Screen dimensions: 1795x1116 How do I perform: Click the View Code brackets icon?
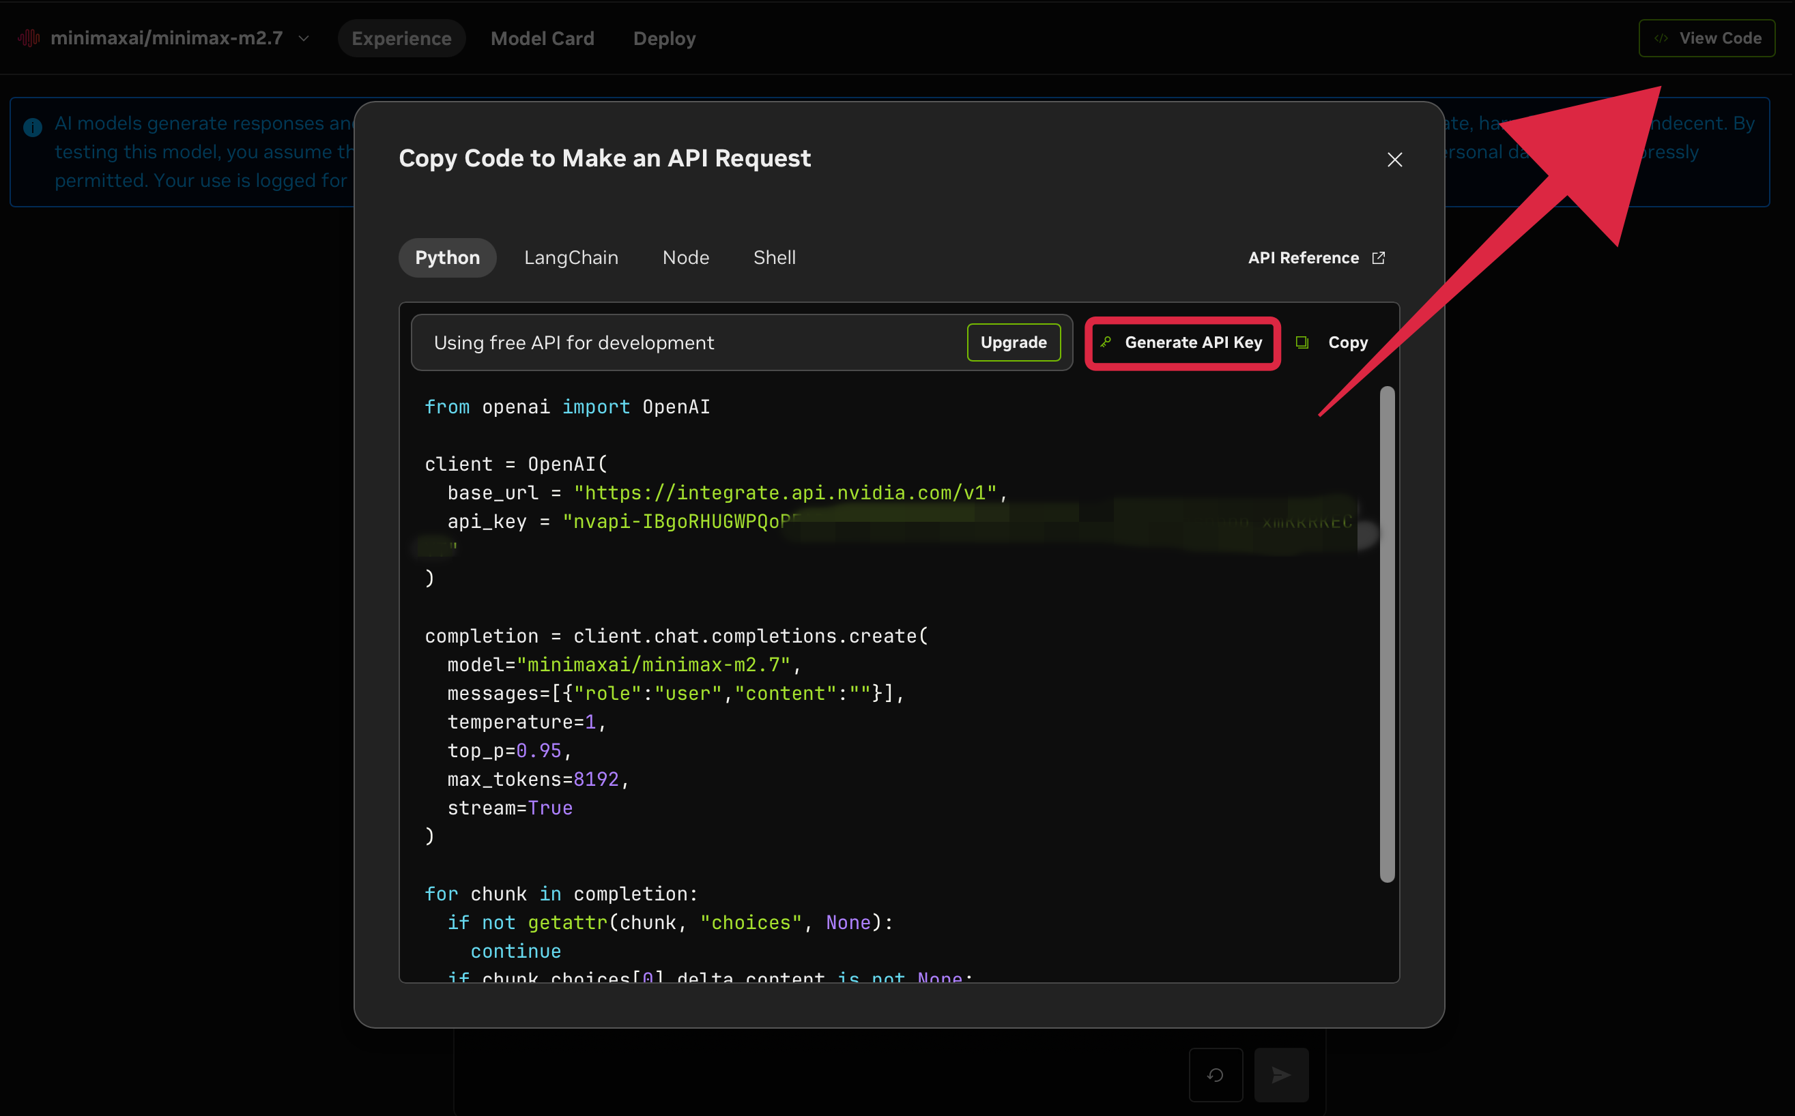[1661, 38]
